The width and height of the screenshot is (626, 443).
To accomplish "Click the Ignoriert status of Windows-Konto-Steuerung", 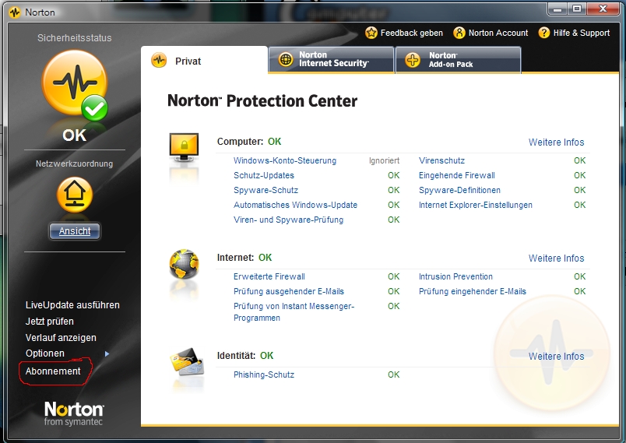I will pos(384,160).
